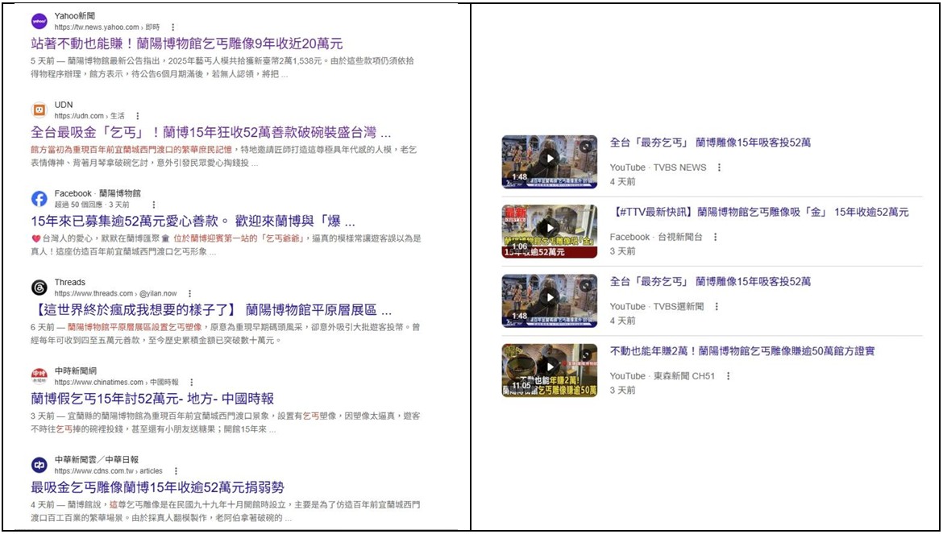
Task: Open video title 【#TTV最新快訊】蘭陽博物館乞丐雕像吸「金」
Action: tap(759, 212)
